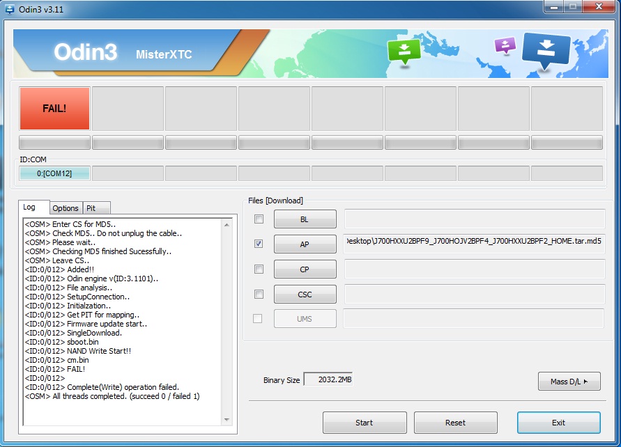The width and height of the screenshot is (621, 447).
Task: Tick the CP file checkbox
Action: click(x=259, y=269)
